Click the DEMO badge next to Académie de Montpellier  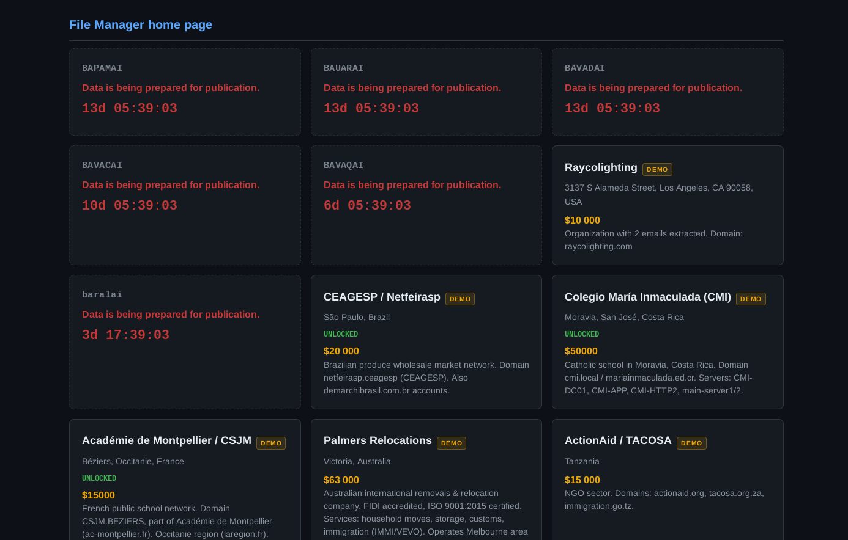click(271, 443)
